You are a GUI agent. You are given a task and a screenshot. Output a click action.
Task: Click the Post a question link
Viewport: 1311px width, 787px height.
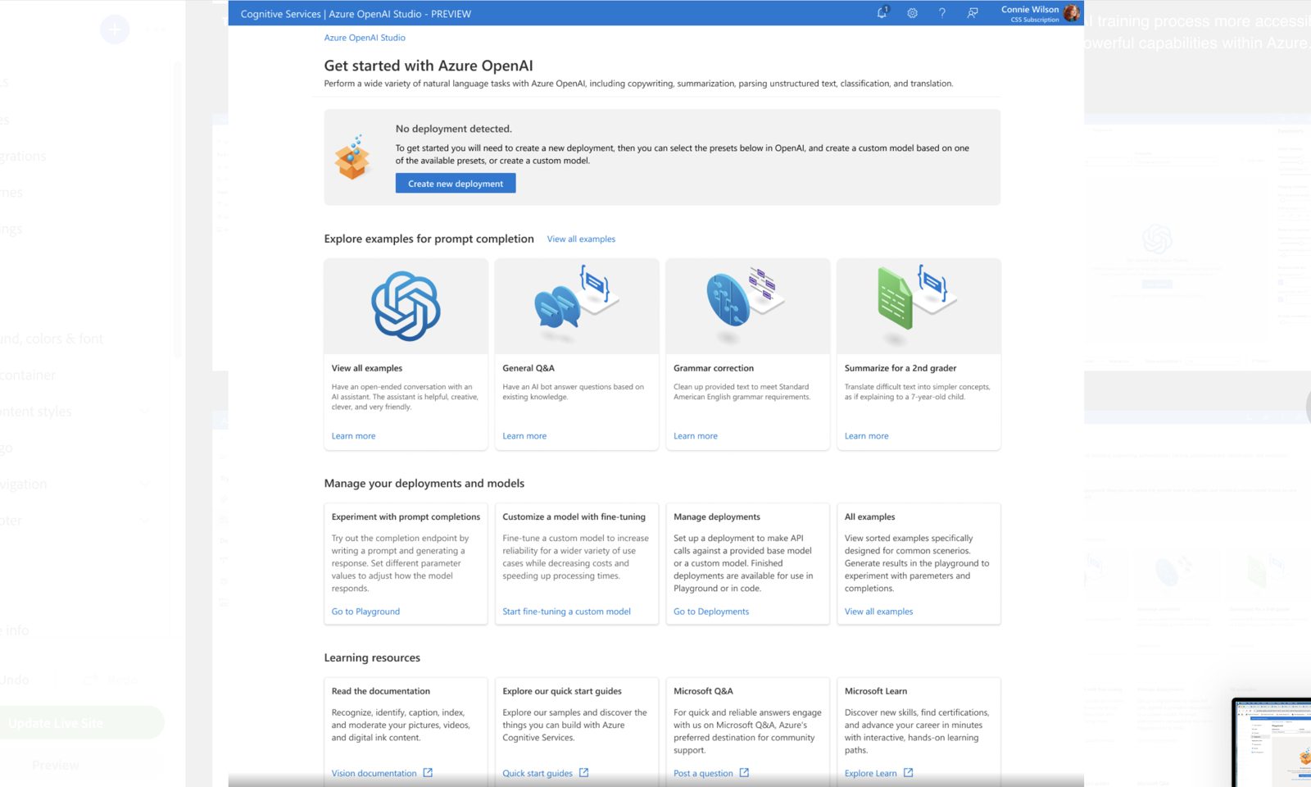pyautogui.click(x=703, y=773)
